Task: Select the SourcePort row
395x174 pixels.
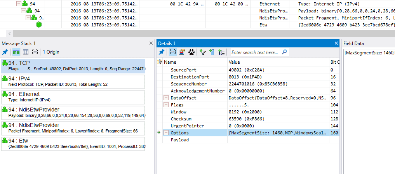Action: click(x=248, y=70)
